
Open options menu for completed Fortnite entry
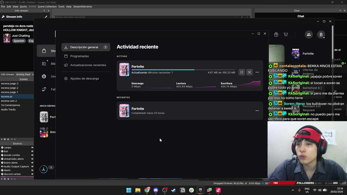pos(257,110)
